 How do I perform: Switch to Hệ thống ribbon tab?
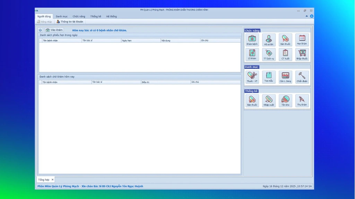click(x=111, y=16)
